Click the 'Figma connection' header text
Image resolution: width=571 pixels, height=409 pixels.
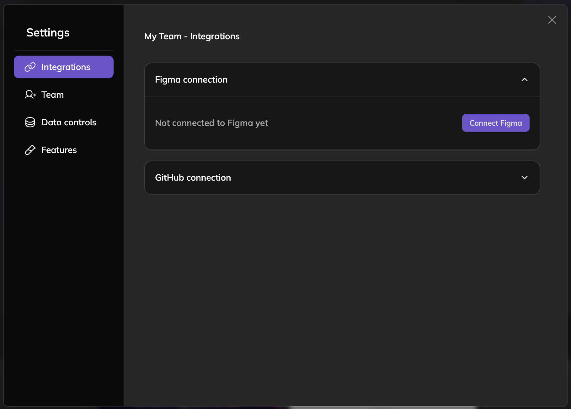pyautogui.click(x=191, y=80)
